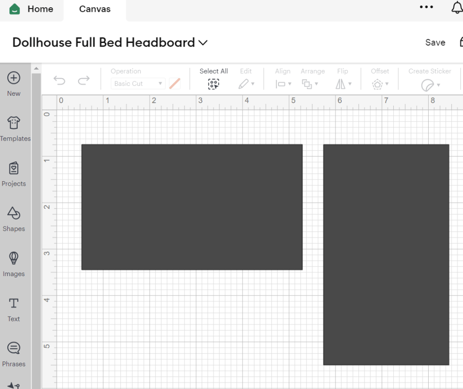Open the Templates panel
Viewport: 463px width, 389px height.
click(14, 123)
